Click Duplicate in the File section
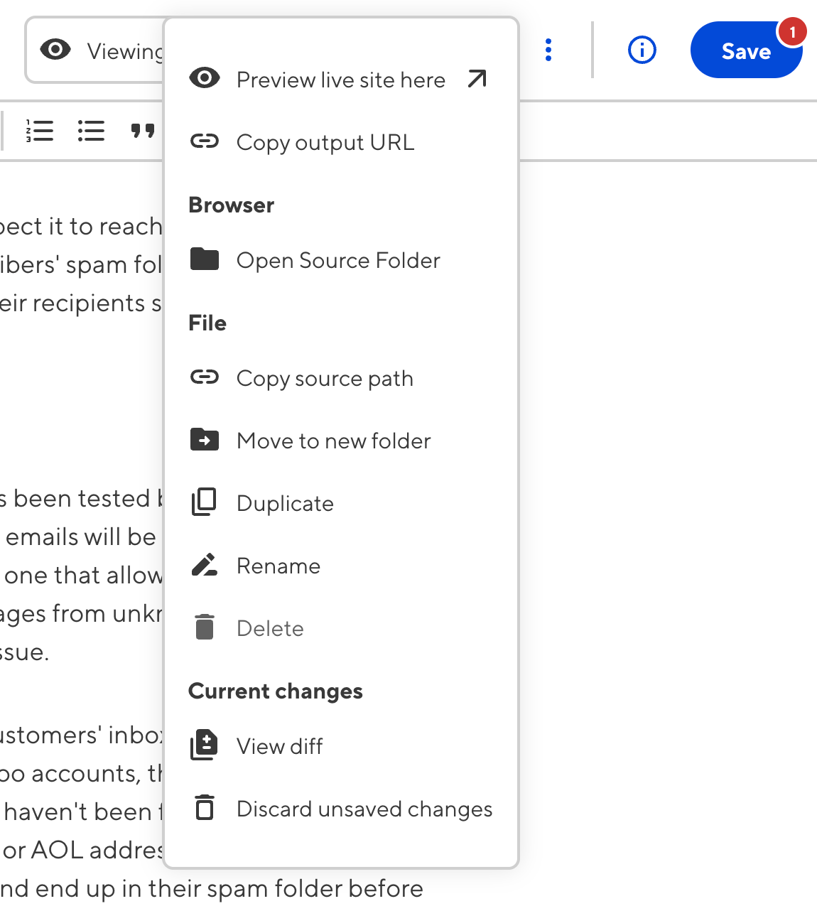817x906 pixels. 285,503
